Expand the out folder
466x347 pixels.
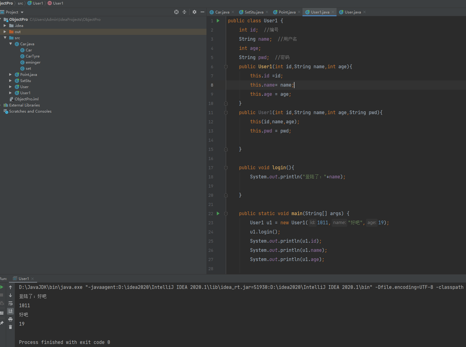pos(5,32)
